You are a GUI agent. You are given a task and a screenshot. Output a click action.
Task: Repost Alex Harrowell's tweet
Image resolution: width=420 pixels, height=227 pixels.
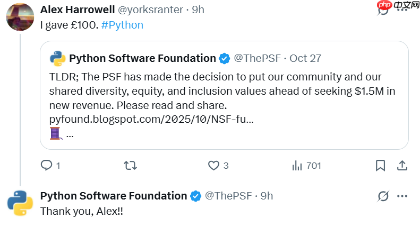pyautogui.click(x=130, y=166)
